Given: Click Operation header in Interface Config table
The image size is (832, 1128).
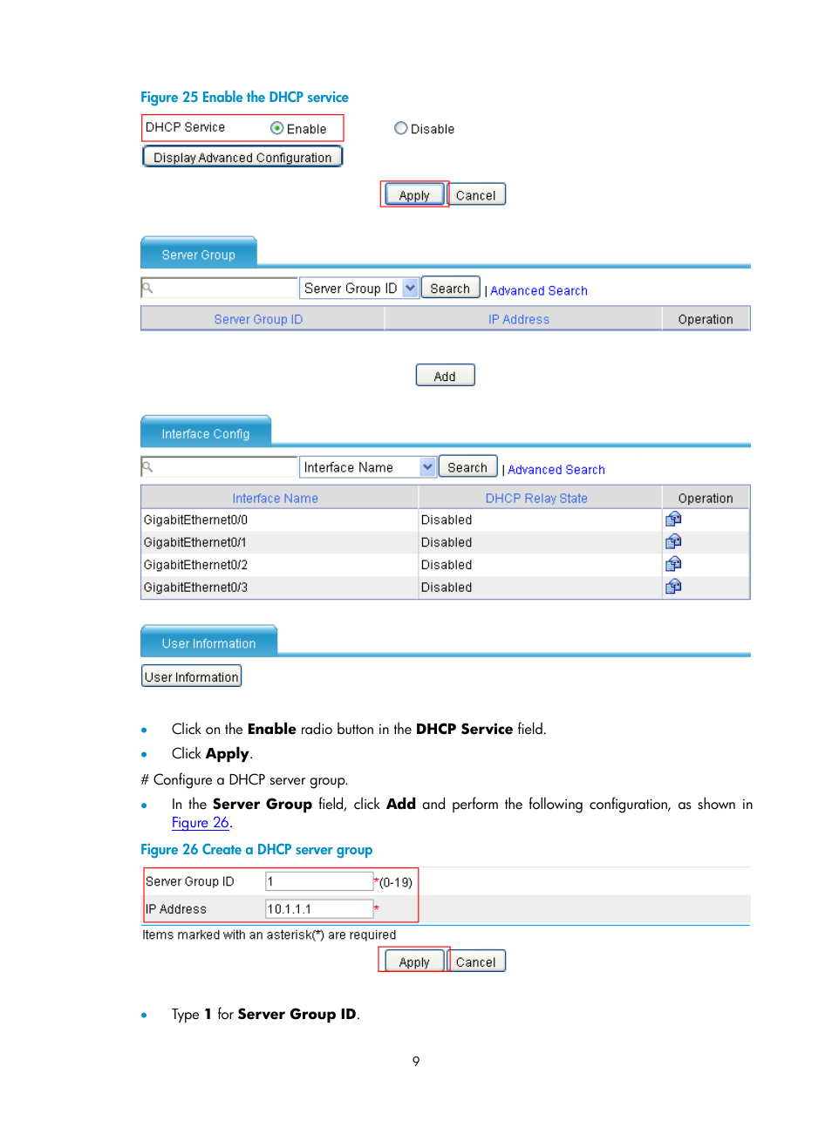Looking at the screenshot, I should click(706, 499).
